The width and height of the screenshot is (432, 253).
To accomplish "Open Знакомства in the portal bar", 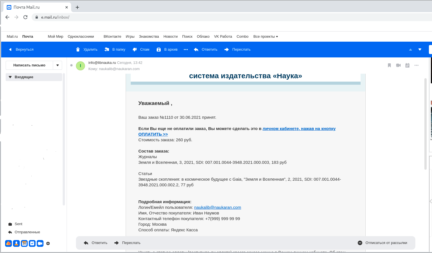I will [x=149, y=37].
